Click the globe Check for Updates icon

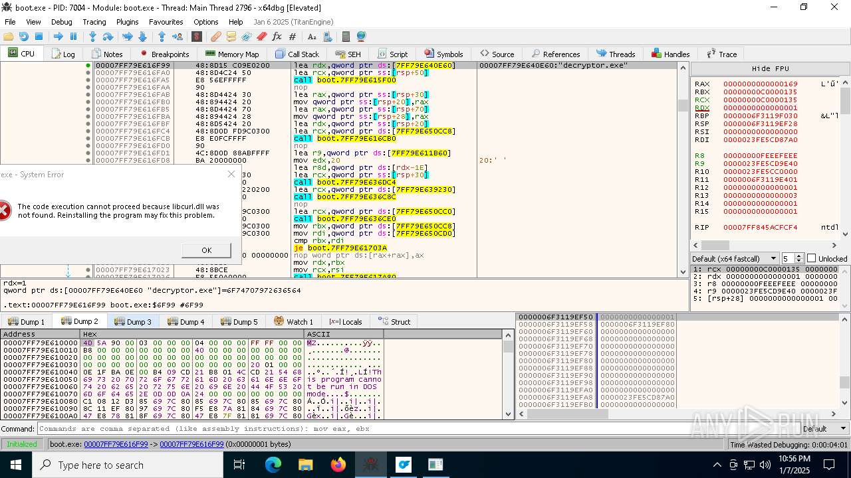click(x=361, y=37)
